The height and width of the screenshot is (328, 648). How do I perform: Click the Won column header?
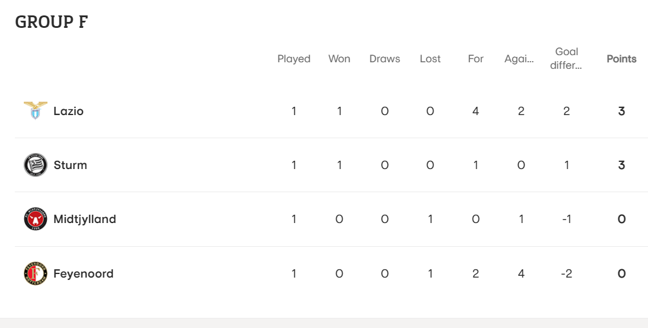(x=339, y=59)
